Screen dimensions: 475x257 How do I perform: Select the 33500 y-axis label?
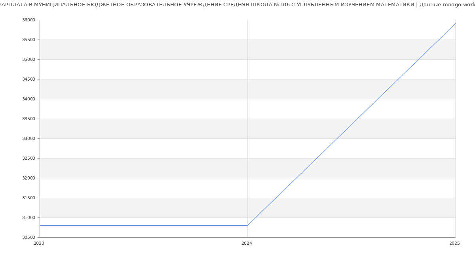28,119
